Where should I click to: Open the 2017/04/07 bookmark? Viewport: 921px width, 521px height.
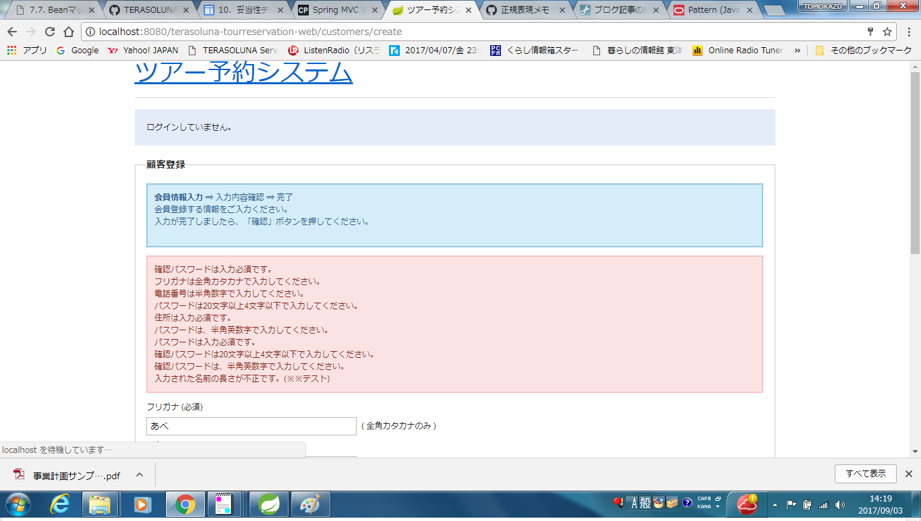click(435, 51)
